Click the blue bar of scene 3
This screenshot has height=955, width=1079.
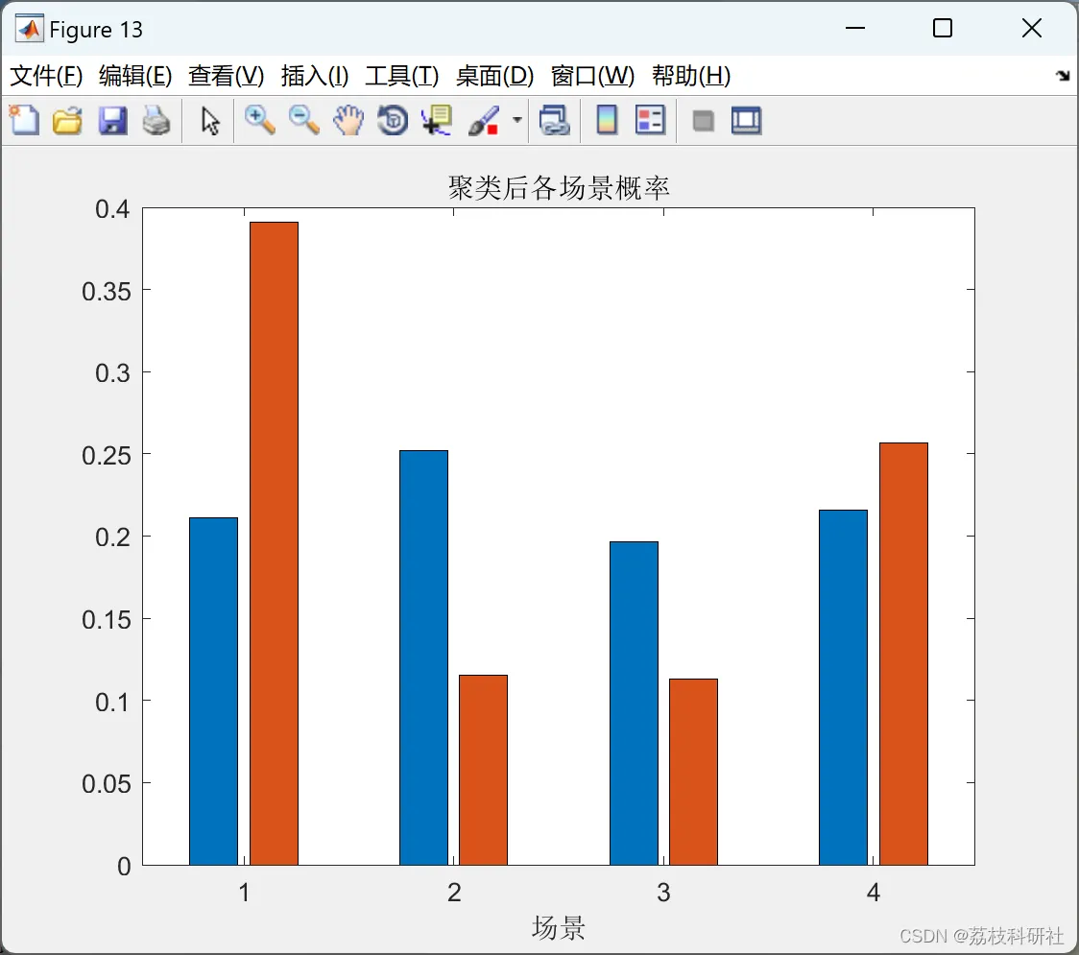[x=634, y=704]
